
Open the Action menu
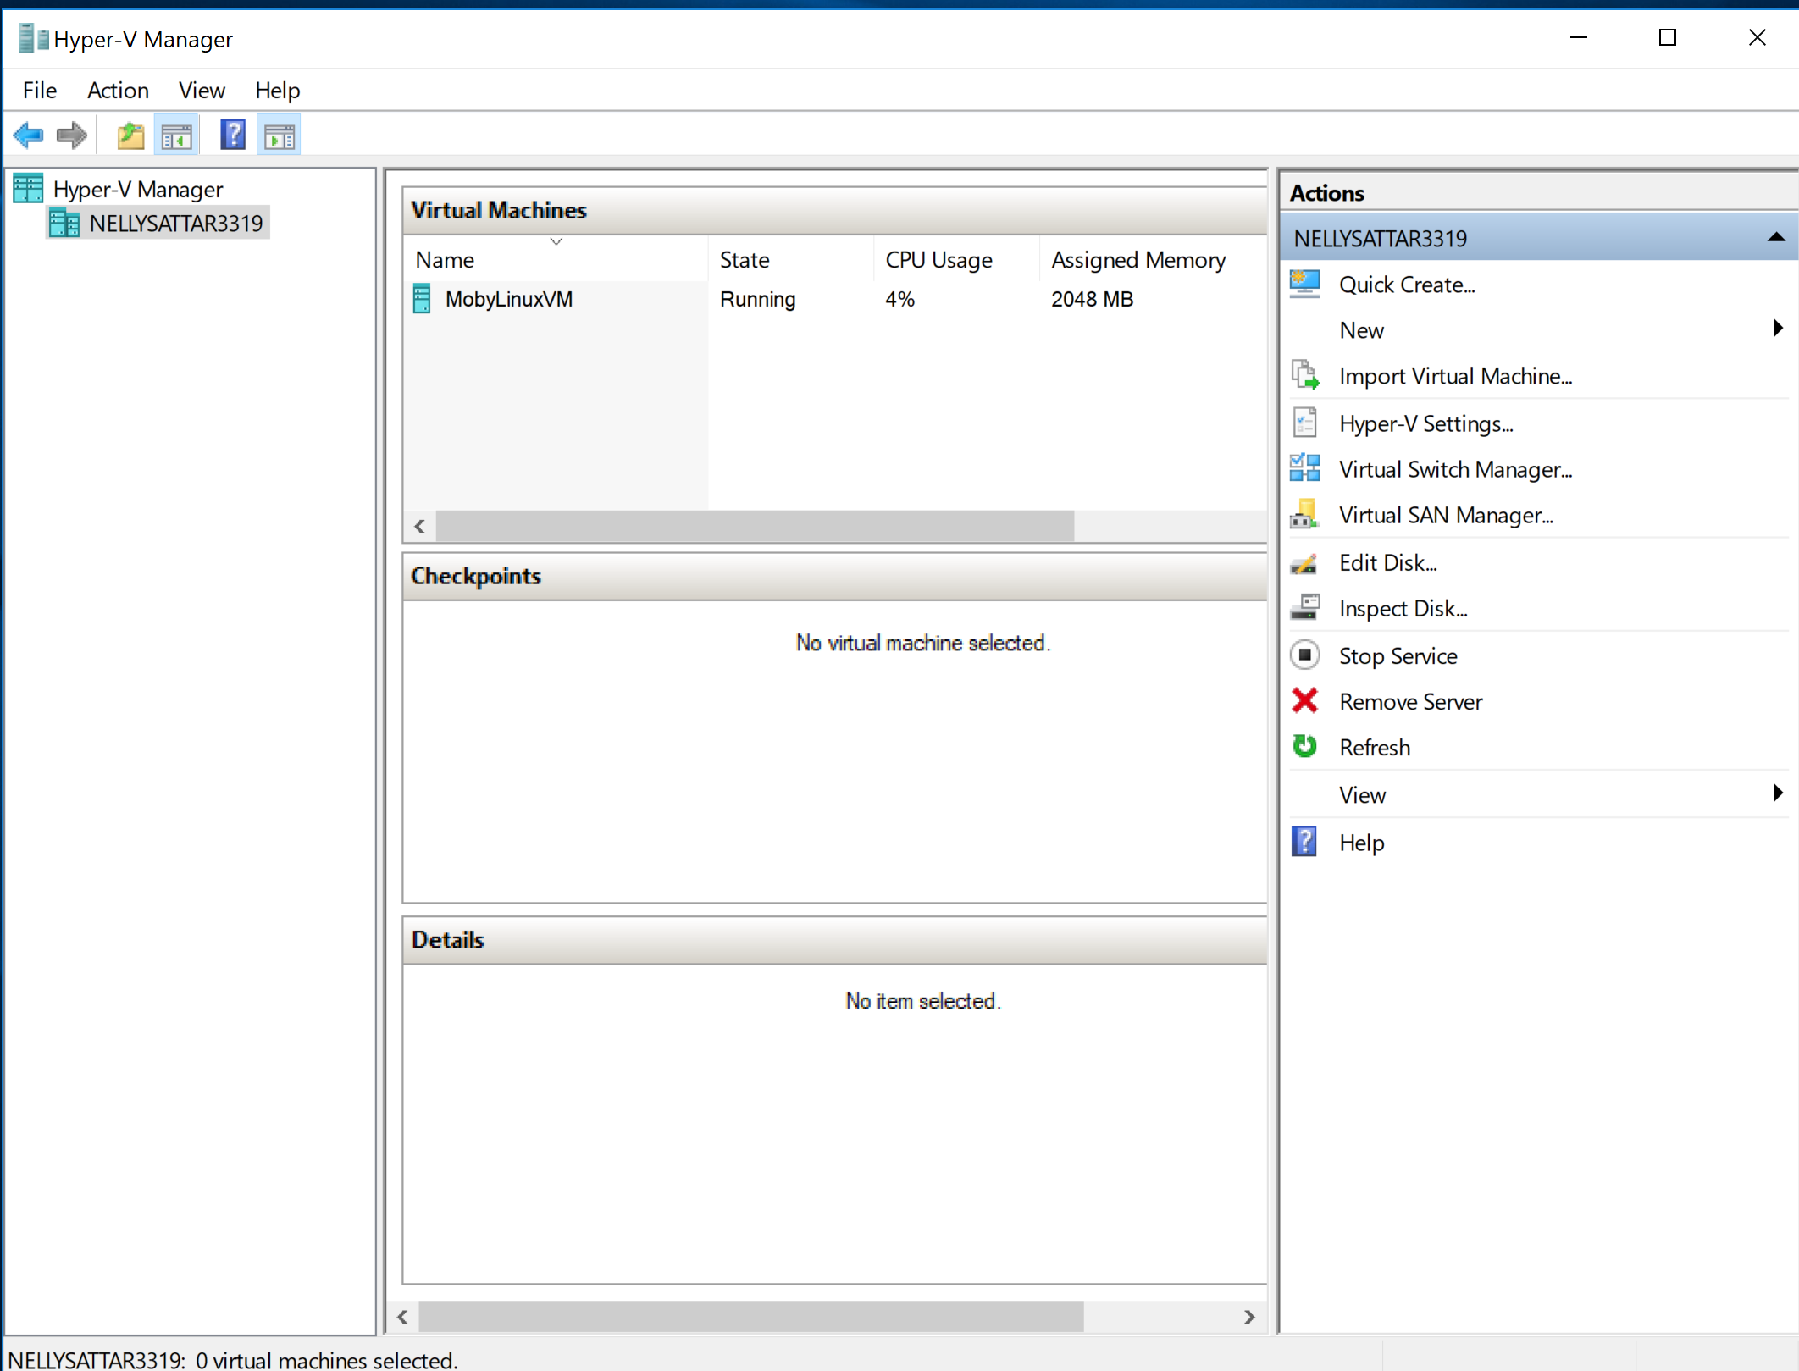coord(118,90)
